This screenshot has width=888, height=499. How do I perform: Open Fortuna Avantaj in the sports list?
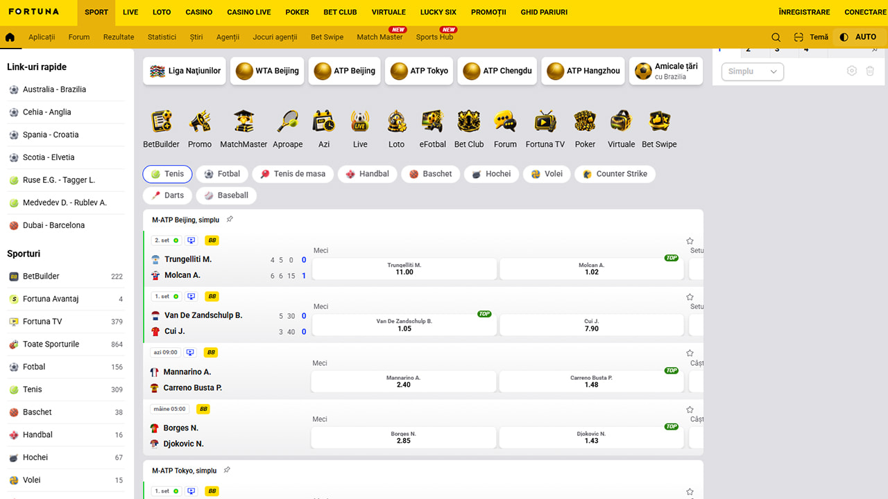66,299
